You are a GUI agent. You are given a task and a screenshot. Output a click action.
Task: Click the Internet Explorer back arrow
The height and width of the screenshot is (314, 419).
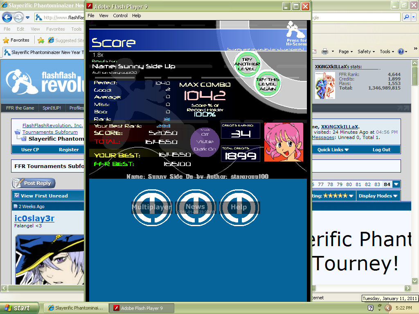(7, 17)
